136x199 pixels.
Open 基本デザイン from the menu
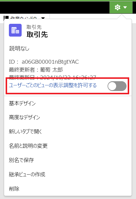22,103
